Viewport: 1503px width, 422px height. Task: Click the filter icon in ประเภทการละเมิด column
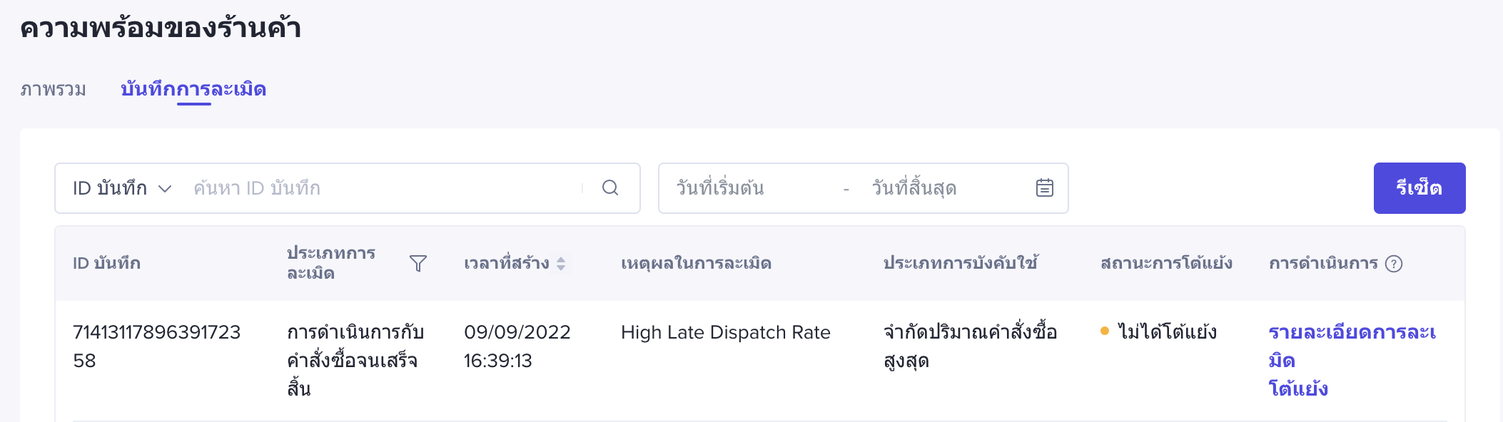click(418, 264)
